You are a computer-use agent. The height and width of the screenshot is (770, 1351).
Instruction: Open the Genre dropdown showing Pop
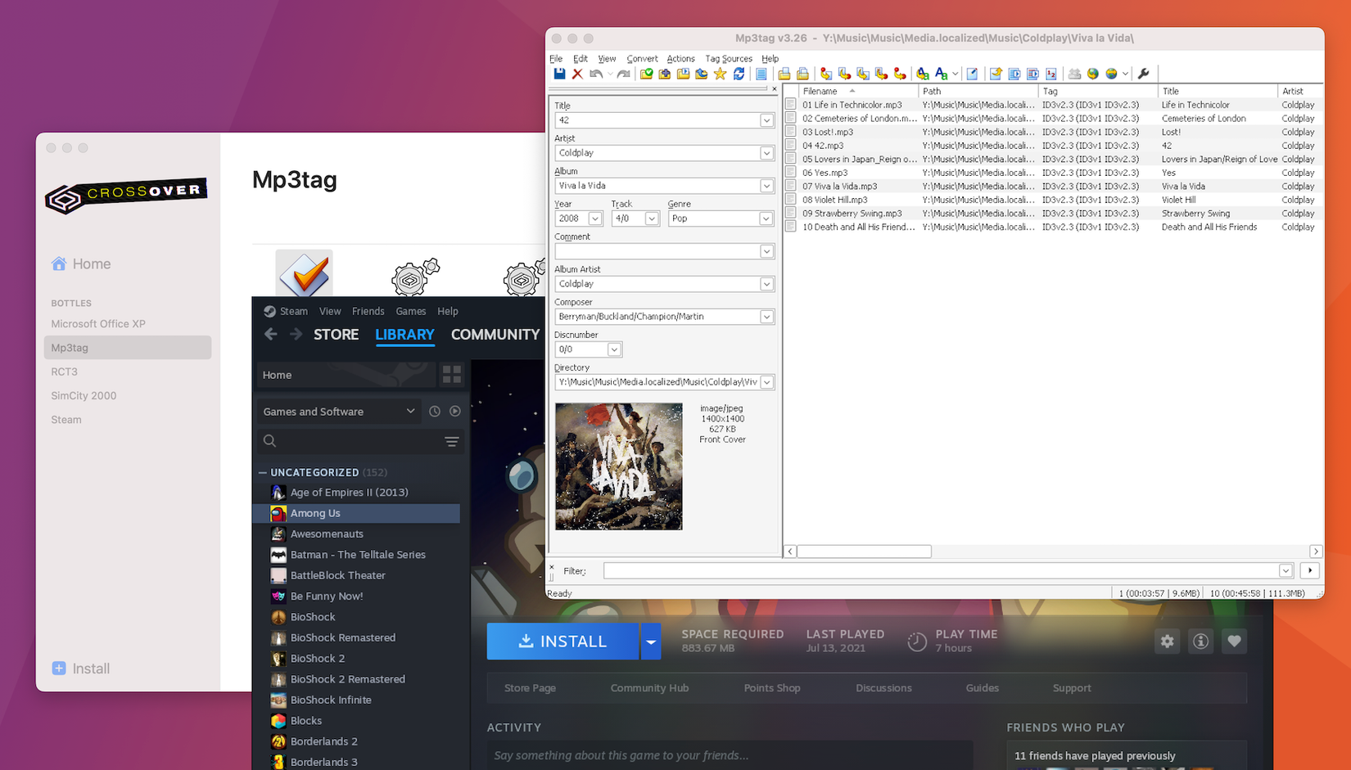766,218
